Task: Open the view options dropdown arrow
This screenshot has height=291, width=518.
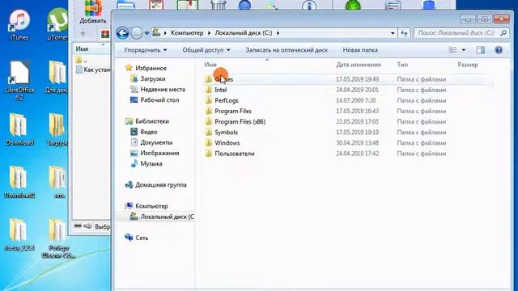Action: (x=464, y=50)
